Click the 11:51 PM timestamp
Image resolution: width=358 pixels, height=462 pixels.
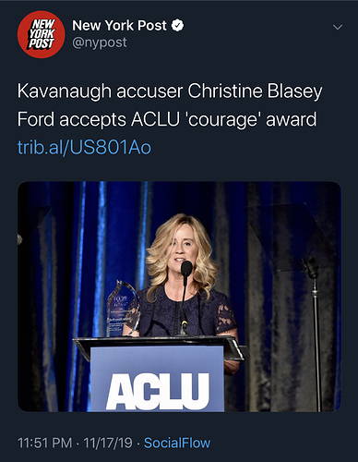click(44, 443)
